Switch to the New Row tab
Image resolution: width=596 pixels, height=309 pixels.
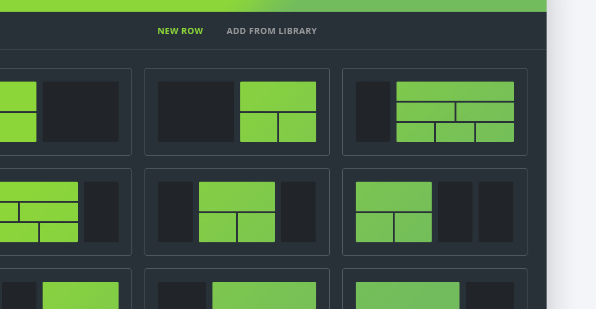(x=180, y=31)
